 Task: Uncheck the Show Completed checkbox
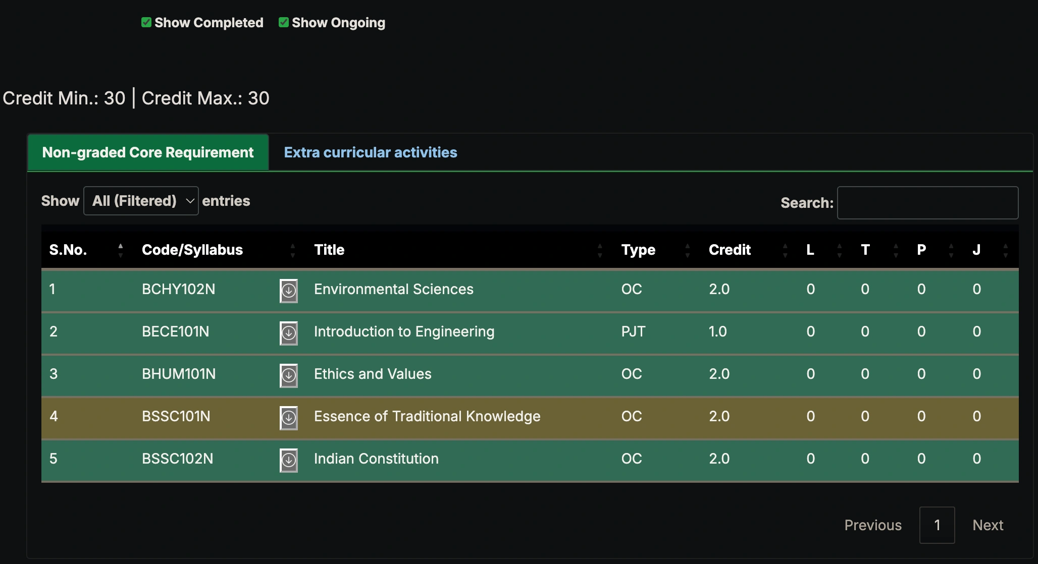click(146, 22)
